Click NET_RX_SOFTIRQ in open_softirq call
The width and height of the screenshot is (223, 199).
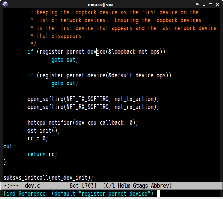tap(87, 107)
